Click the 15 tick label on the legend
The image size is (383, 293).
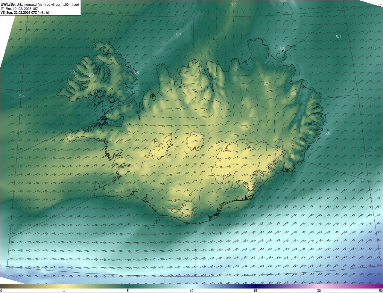255,291
